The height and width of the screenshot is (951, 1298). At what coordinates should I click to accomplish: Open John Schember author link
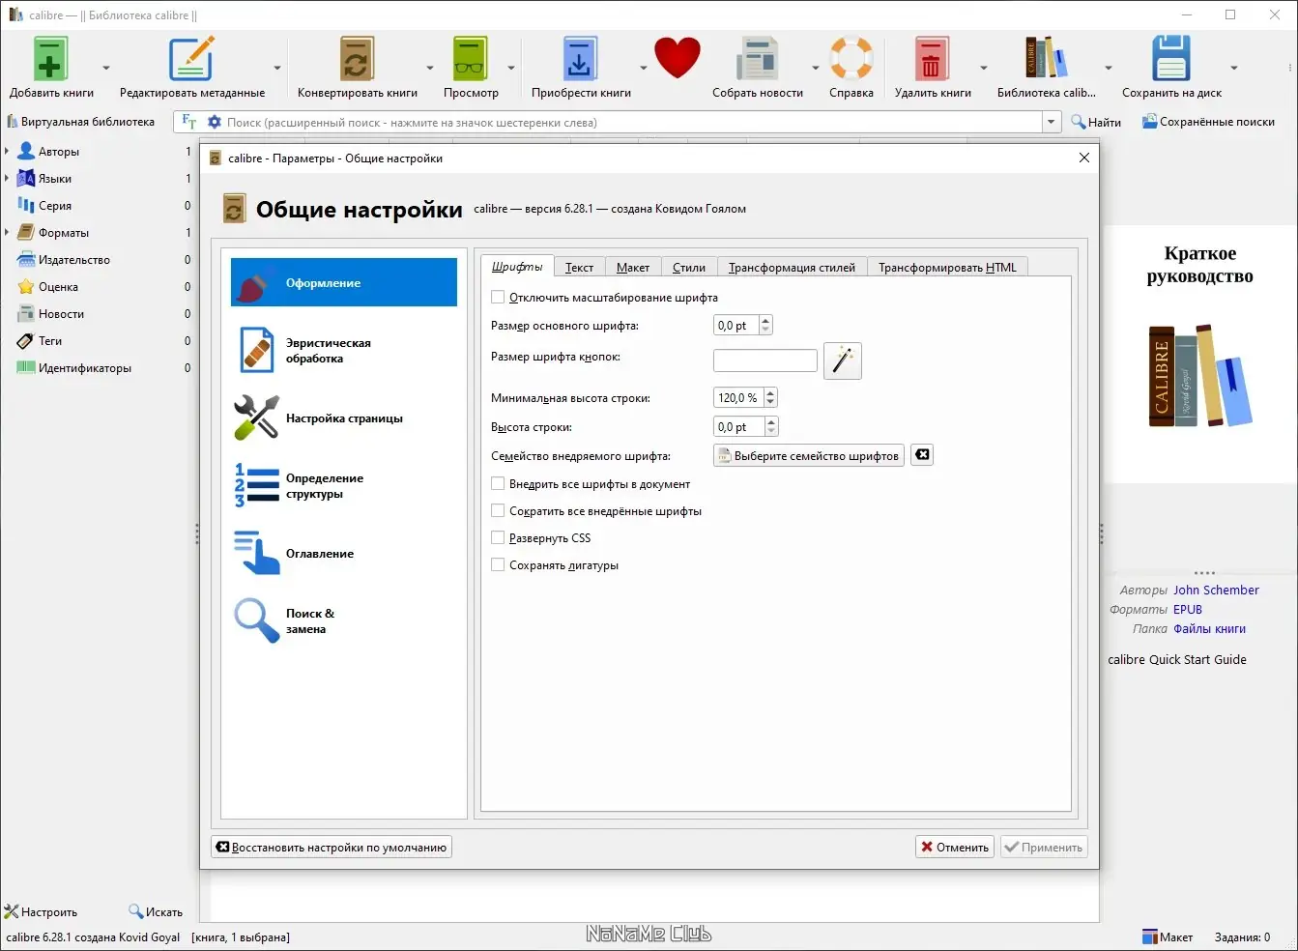pyautogui.click(x=1216, y=591)
